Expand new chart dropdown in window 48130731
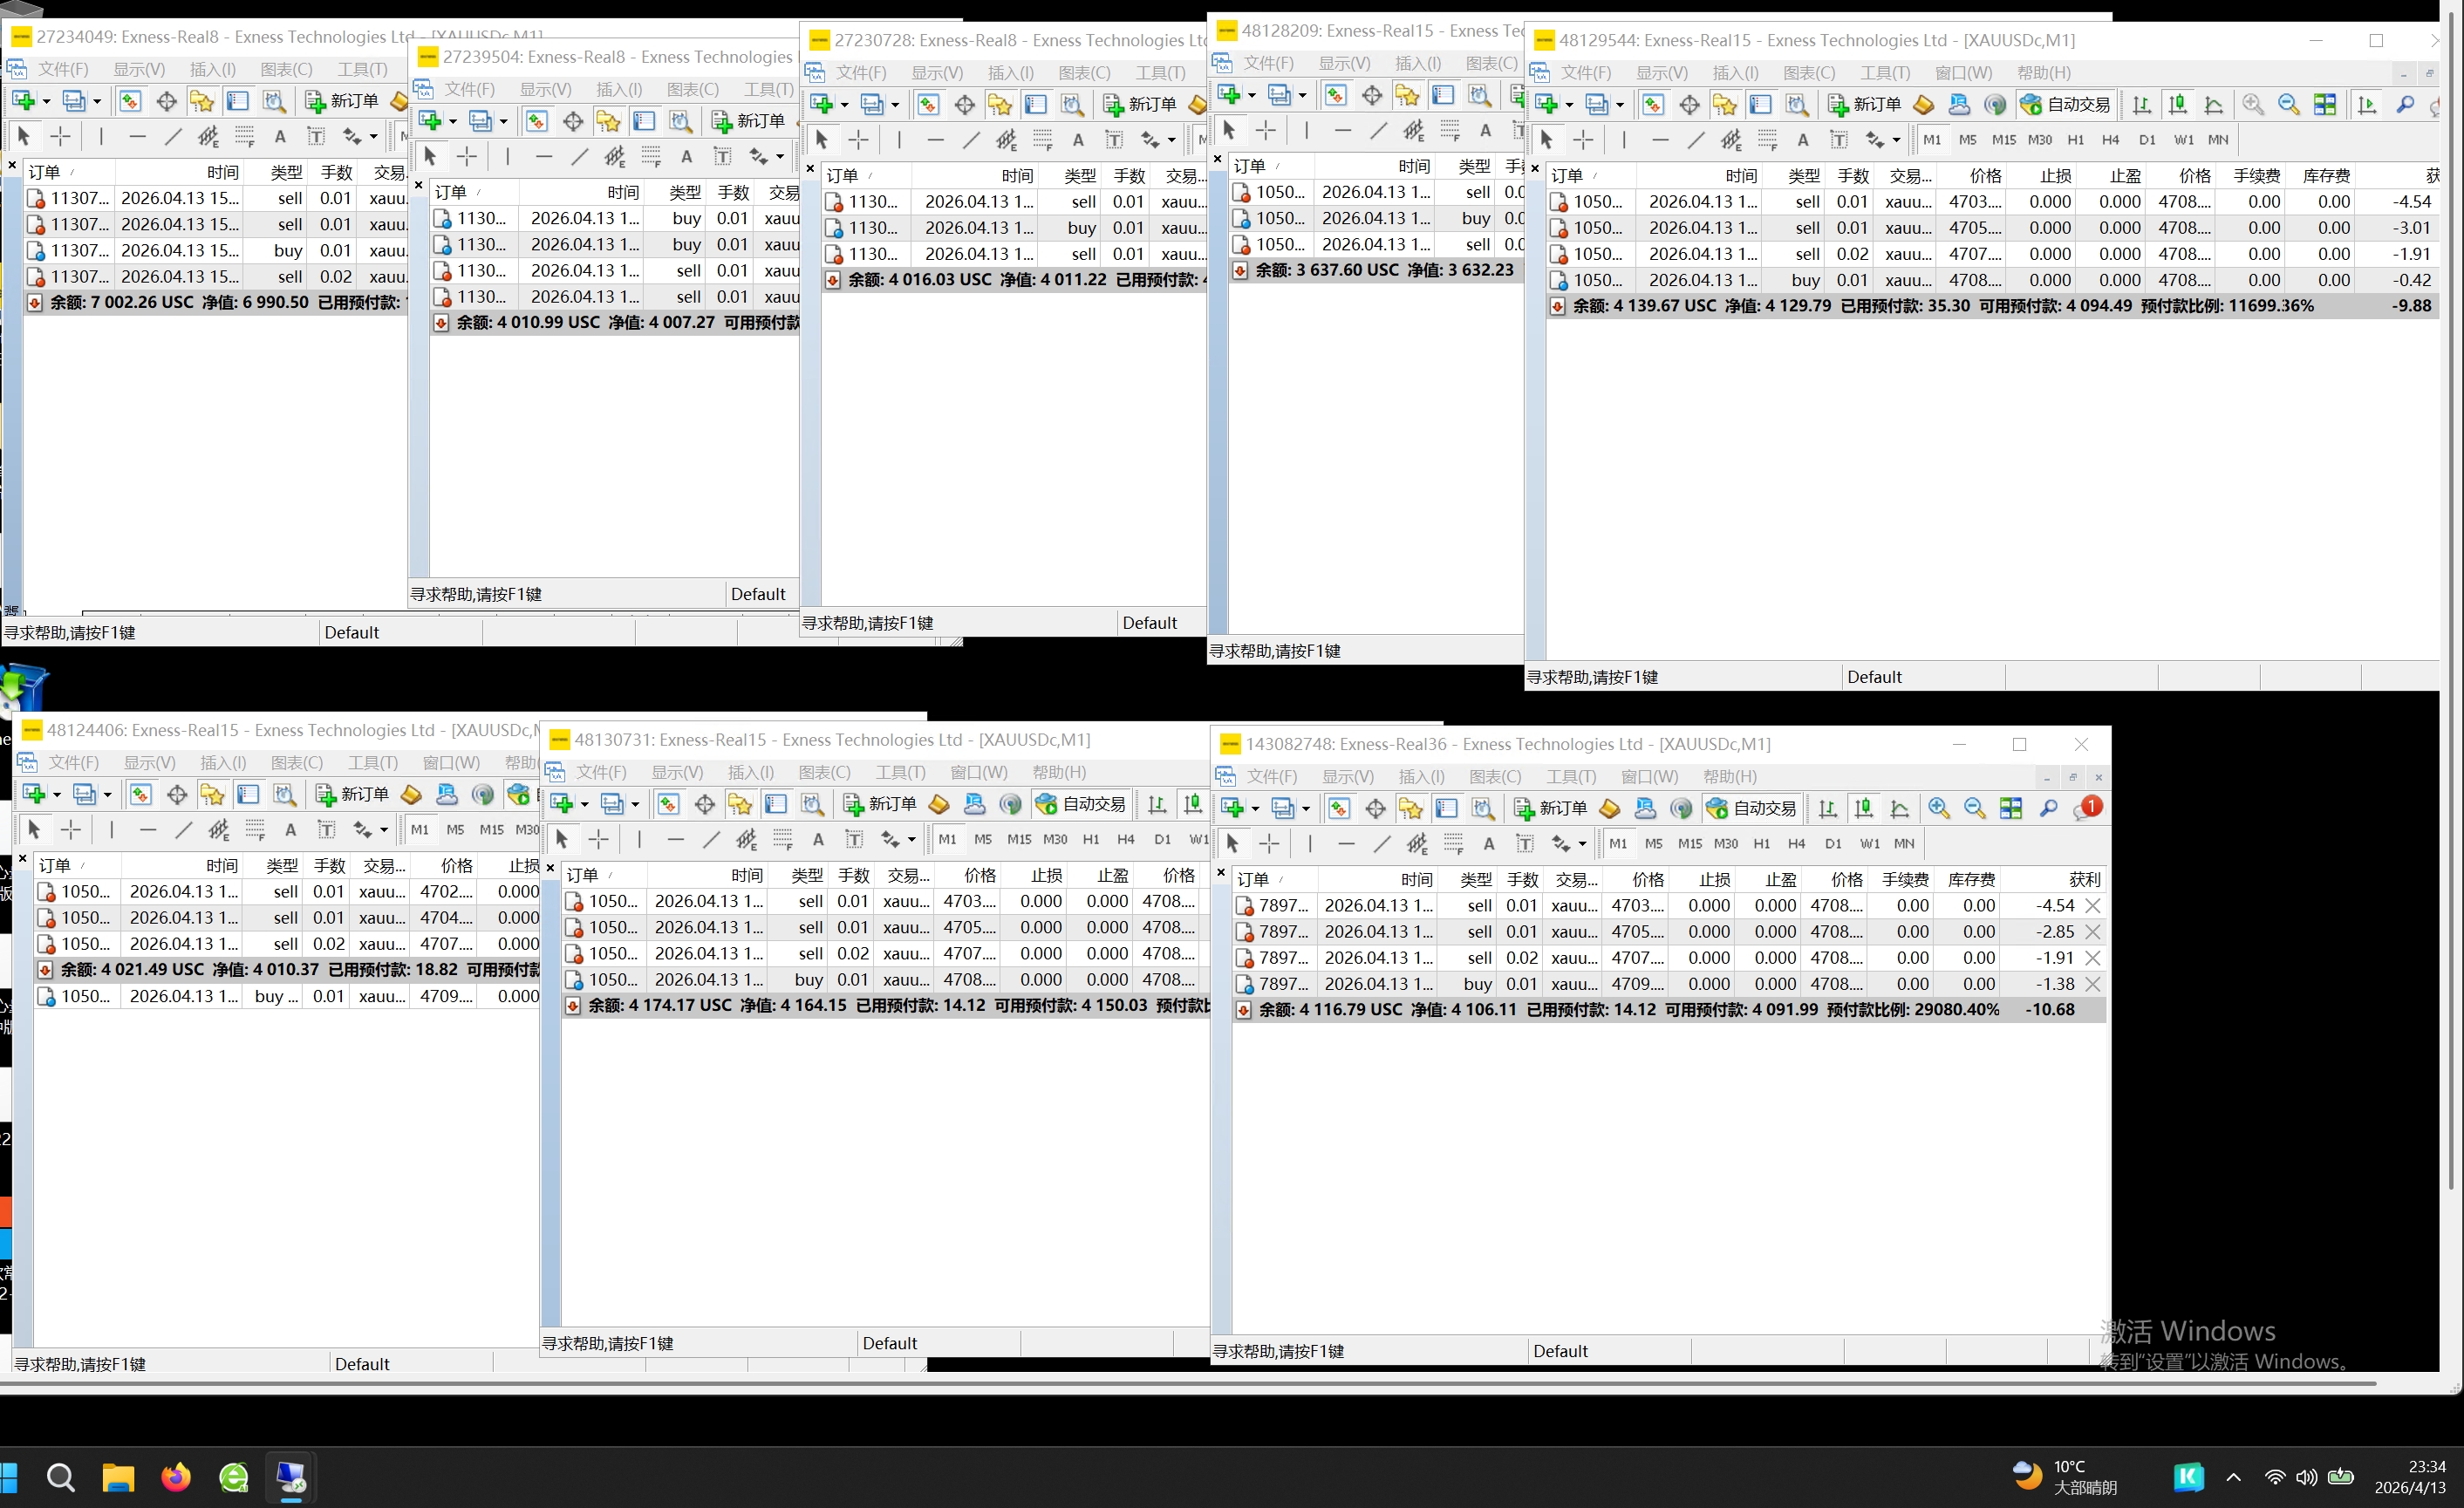 (585, 804)
